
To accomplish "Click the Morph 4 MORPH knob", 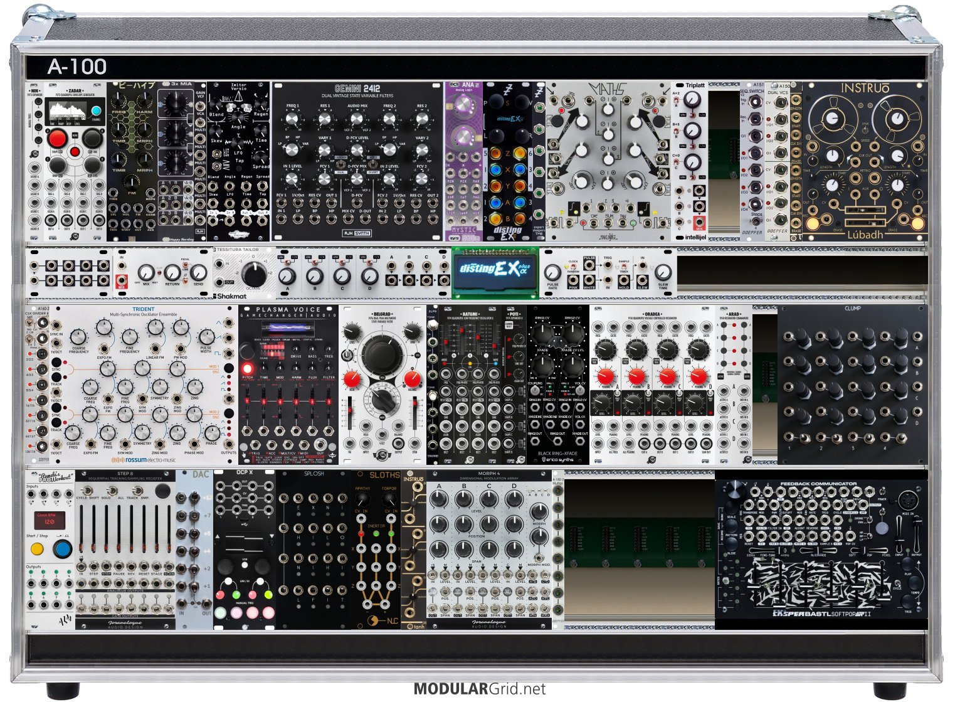I will (539, 511).
